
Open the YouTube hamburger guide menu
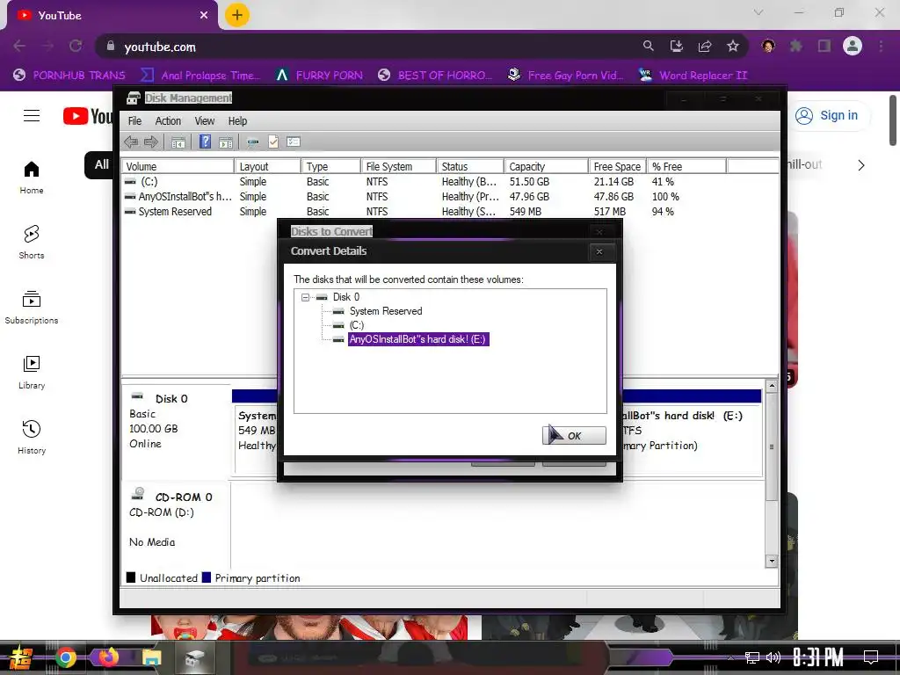[32, 116]
